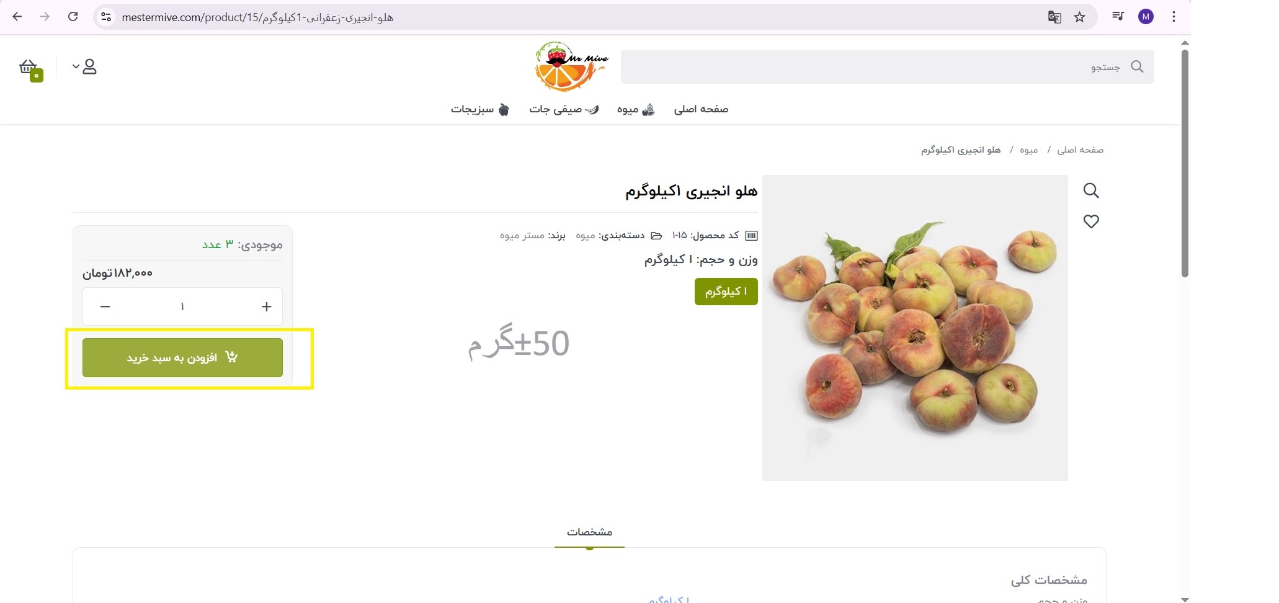Select the مشخصات tab
The height and width of the screenshot is (603, 1279).
(589, 532)
